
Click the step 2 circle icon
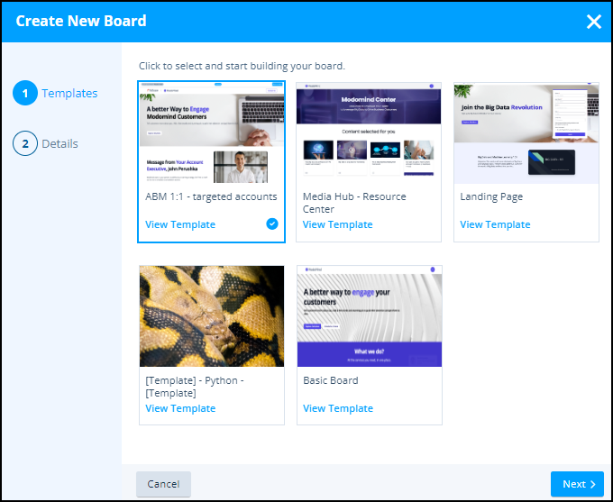point(25,143)
